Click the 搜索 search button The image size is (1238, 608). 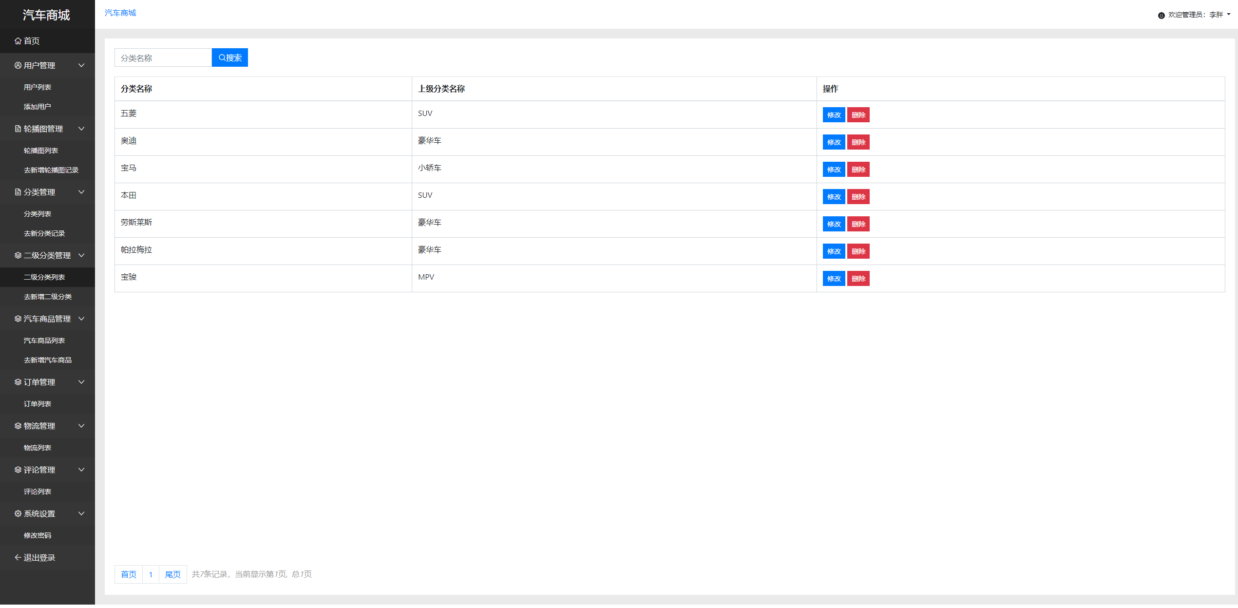pyautogui.click(x=230, y=57)
